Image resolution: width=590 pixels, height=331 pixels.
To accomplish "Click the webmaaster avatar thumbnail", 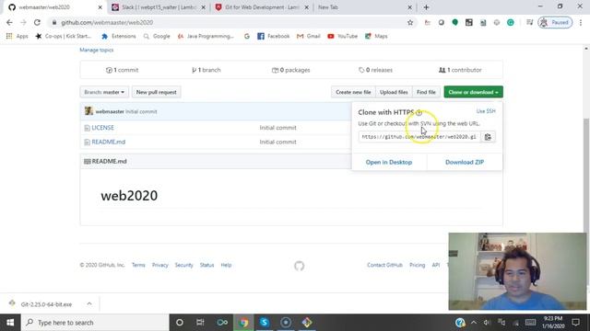I will pyautogui.click(x=88, y=111).
